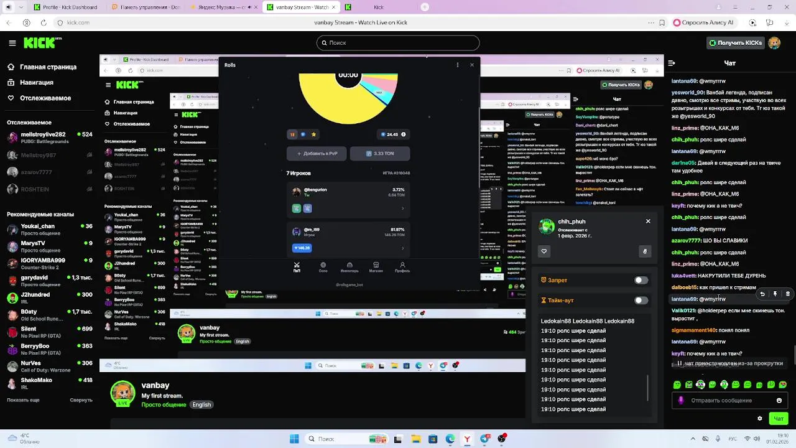The width and height of the screenshot is (796, 448).
Task: Open the user avatar menu
Action: pos(774,43)
